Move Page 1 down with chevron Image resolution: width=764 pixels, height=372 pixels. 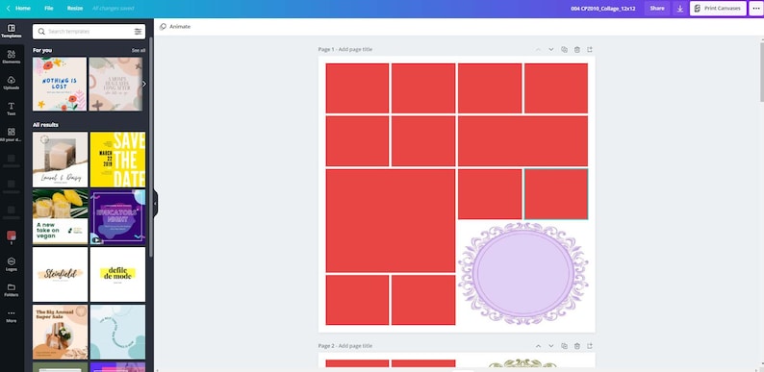[x=551, y=49]
